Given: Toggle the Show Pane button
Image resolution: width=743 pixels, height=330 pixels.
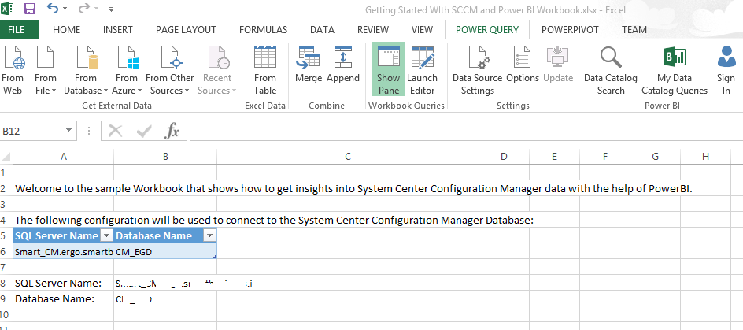Looking at the screenshot, I should point(389,69).
